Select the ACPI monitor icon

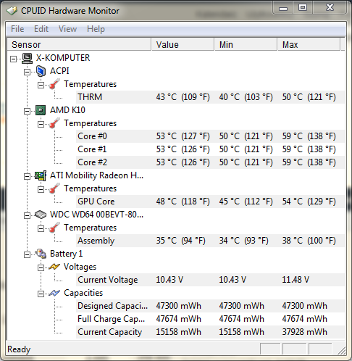41,71
